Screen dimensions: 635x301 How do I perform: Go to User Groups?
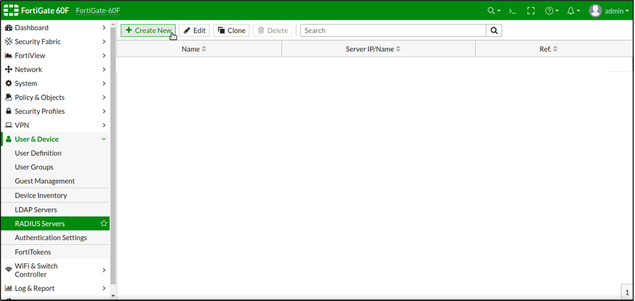click(34, 167)
